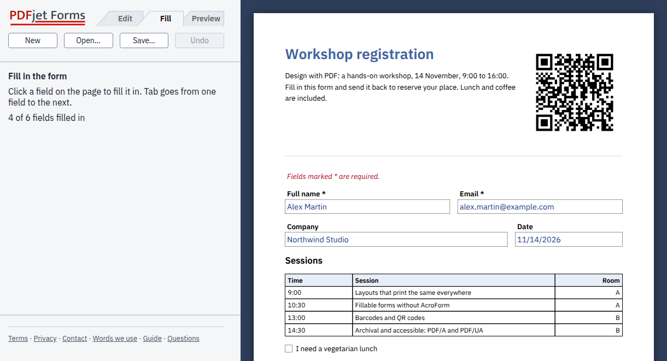Check the vegetarian lunch checkbox
Viewport: 667px width, 361px height.
289,349
